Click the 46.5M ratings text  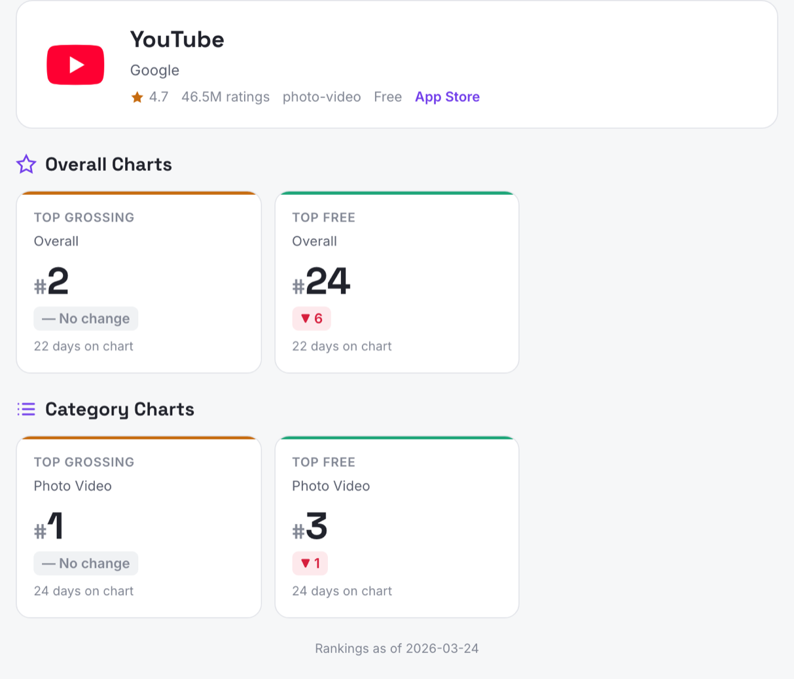pos(225,97)
